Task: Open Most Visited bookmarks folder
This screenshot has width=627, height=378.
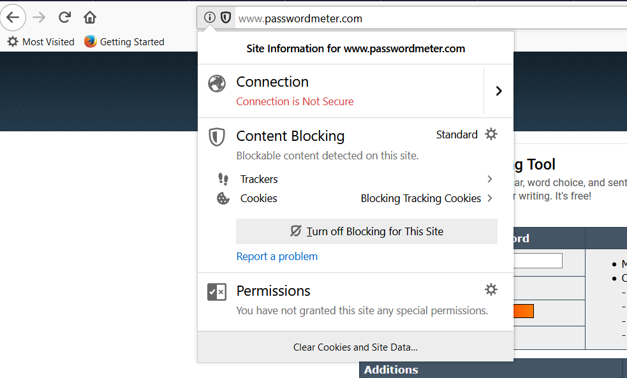Action: tap(41, 41)
